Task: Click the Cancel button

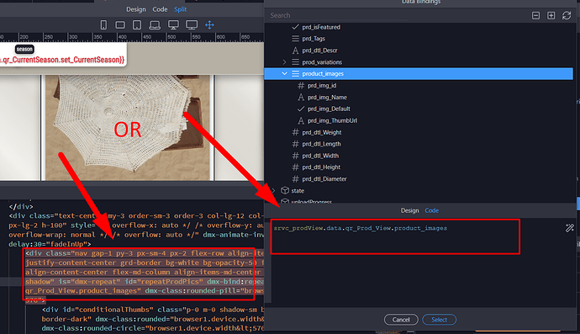Action: (x=401, y=320)
